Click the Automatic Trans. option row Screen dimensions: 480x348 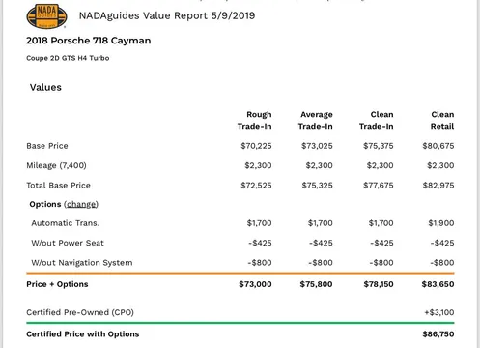point(240,223)
